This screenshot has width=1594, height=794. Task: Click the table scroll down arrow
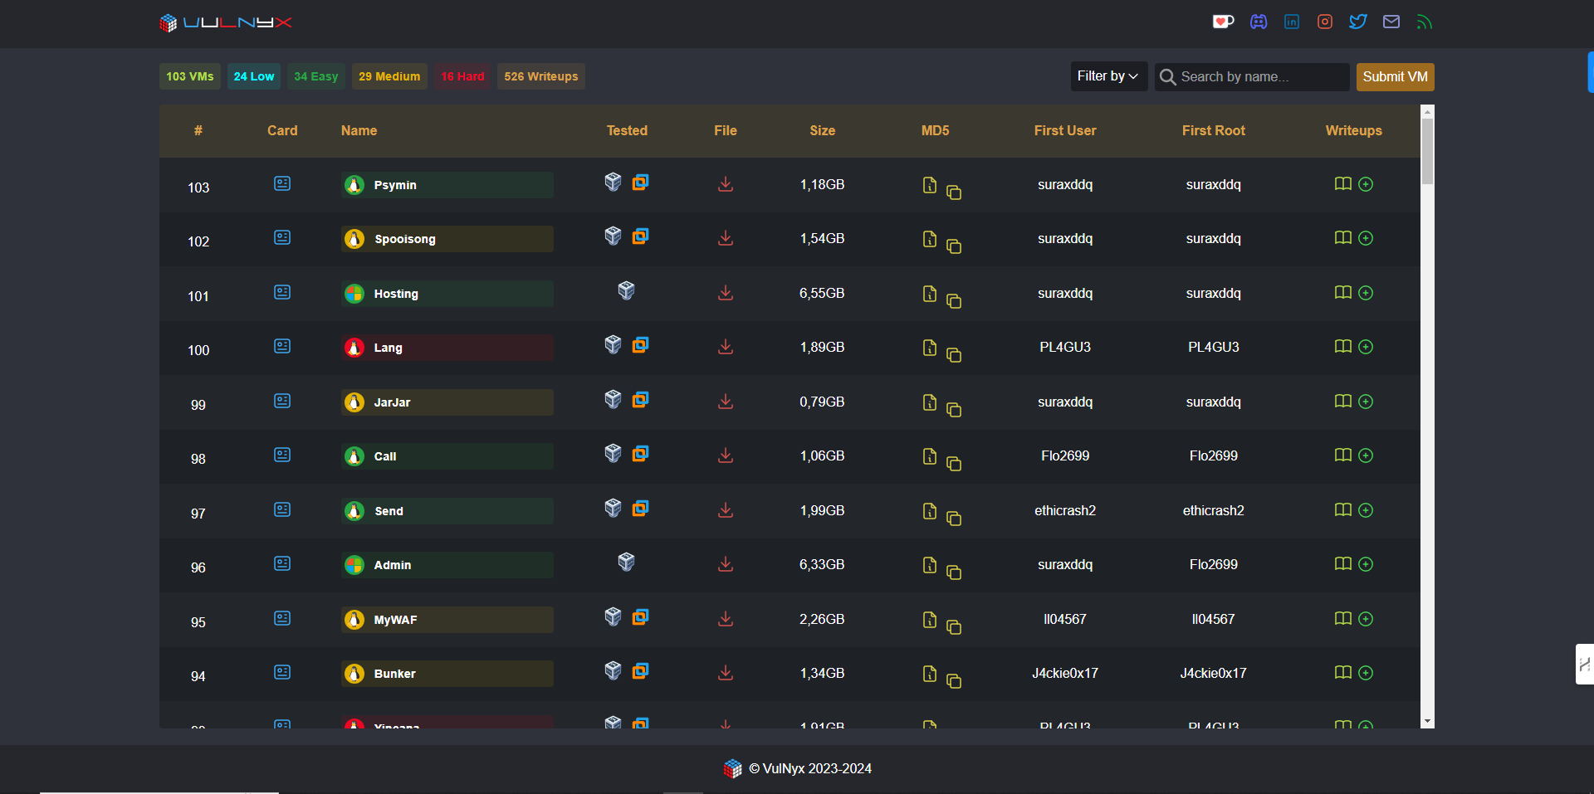tap(1427, 722)
